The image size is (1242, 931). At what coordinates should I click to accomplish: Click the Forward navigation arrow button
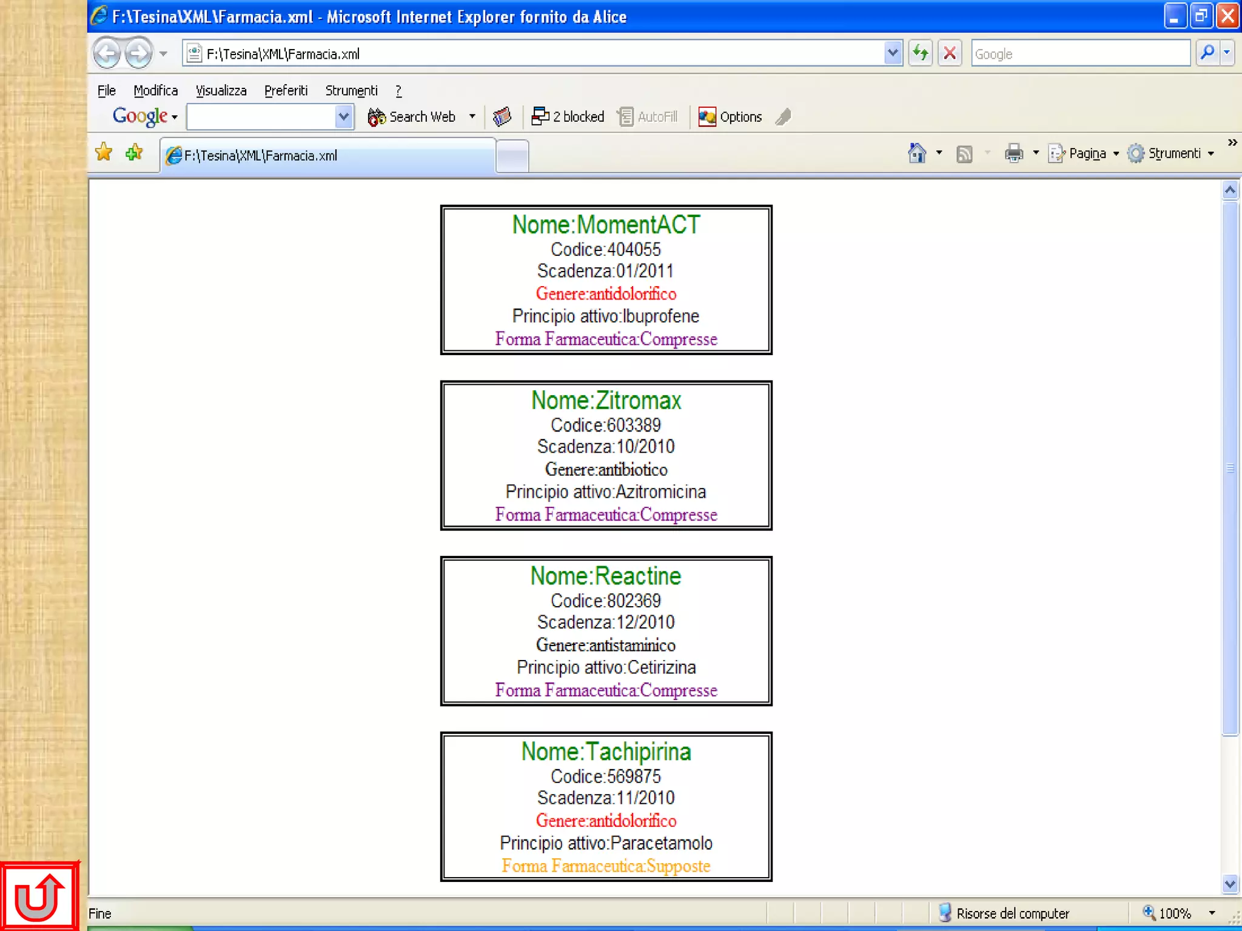tap(139, 53)
